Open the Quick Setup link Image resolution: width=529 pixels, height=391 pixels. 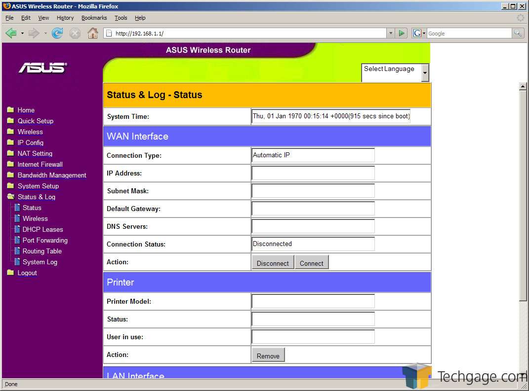click(x=36, y=121)
